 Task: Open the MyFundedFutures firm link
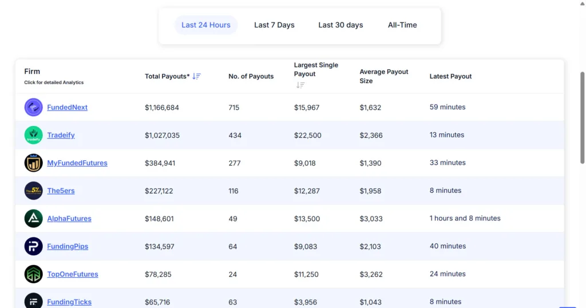pos(77,163)
